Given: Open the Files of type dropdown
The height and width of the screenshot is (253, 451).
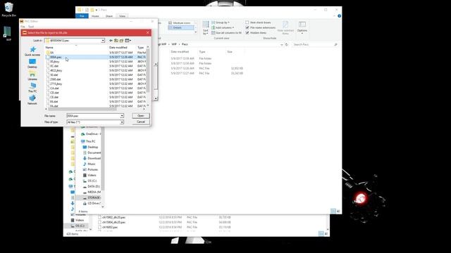Looking at the screenshot, I should pos(122,122).
